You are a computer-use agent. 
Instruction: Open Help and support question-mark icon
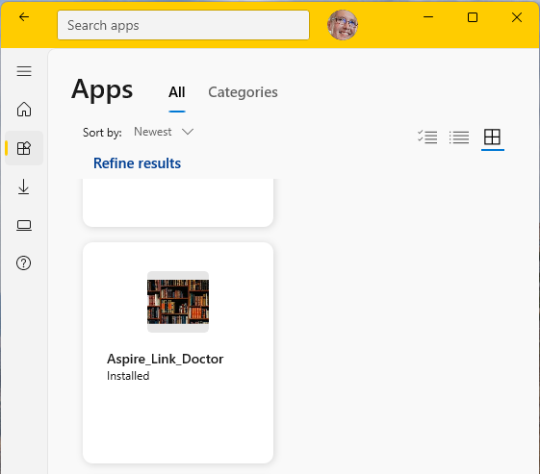click(23, 263)
